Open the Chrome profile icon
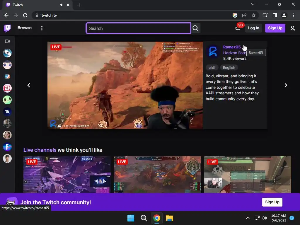This screenshot has height=225, width=300. pyautogui.click(x=284, y=15)
